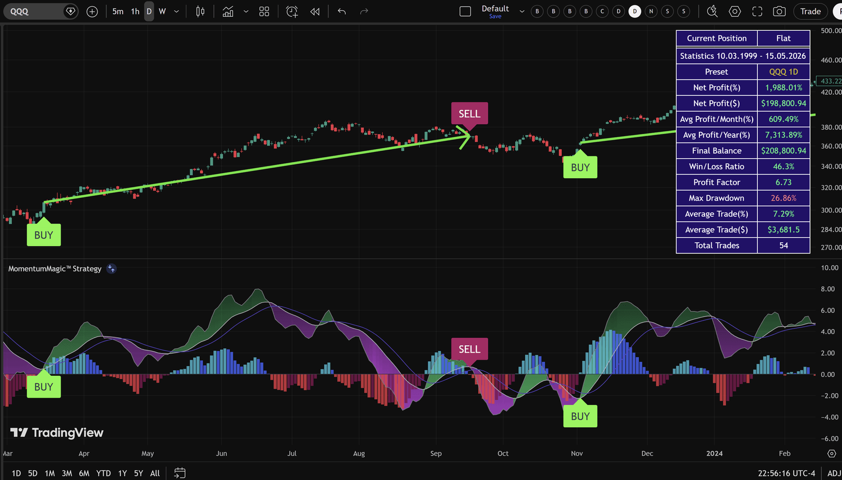Expand the layout management dropdown chevron
Viewport: 842px width, 480px height.
(521, 11)
